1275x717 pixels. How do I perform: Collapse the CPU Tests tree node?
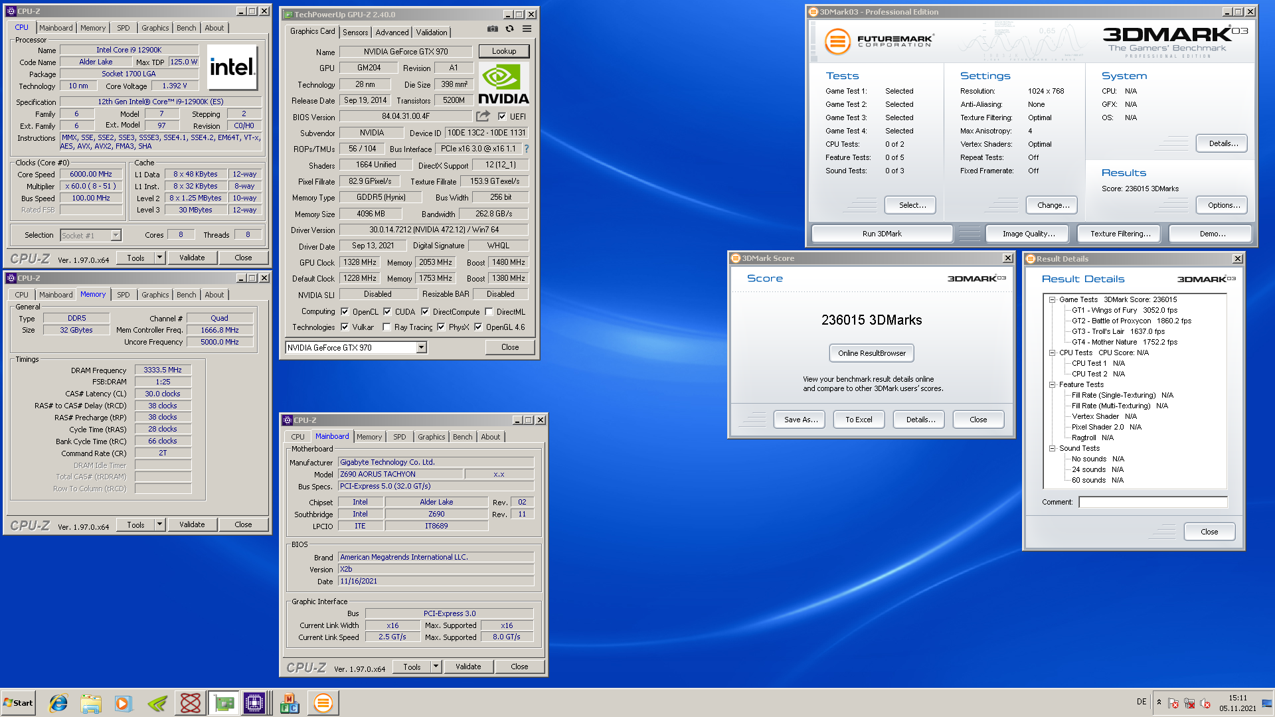[x=1052, y=353]
